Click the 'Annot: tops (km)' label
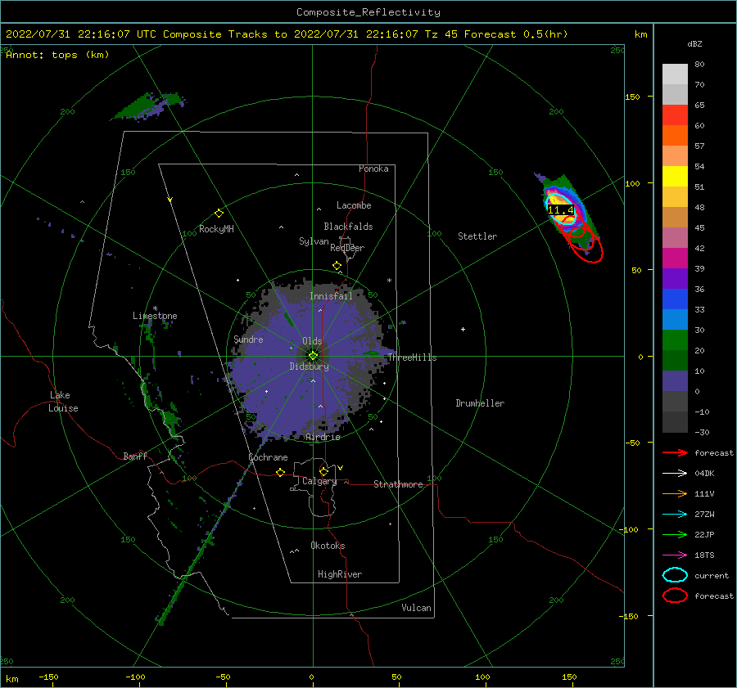The height and width of the screenshot is (688, 737). point(57,55)
